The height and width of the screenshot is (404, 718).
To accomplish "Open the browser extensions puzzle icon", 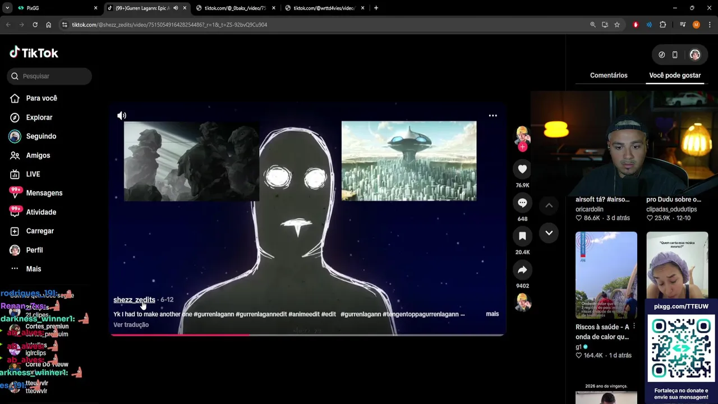I will (x=662, y=25).
